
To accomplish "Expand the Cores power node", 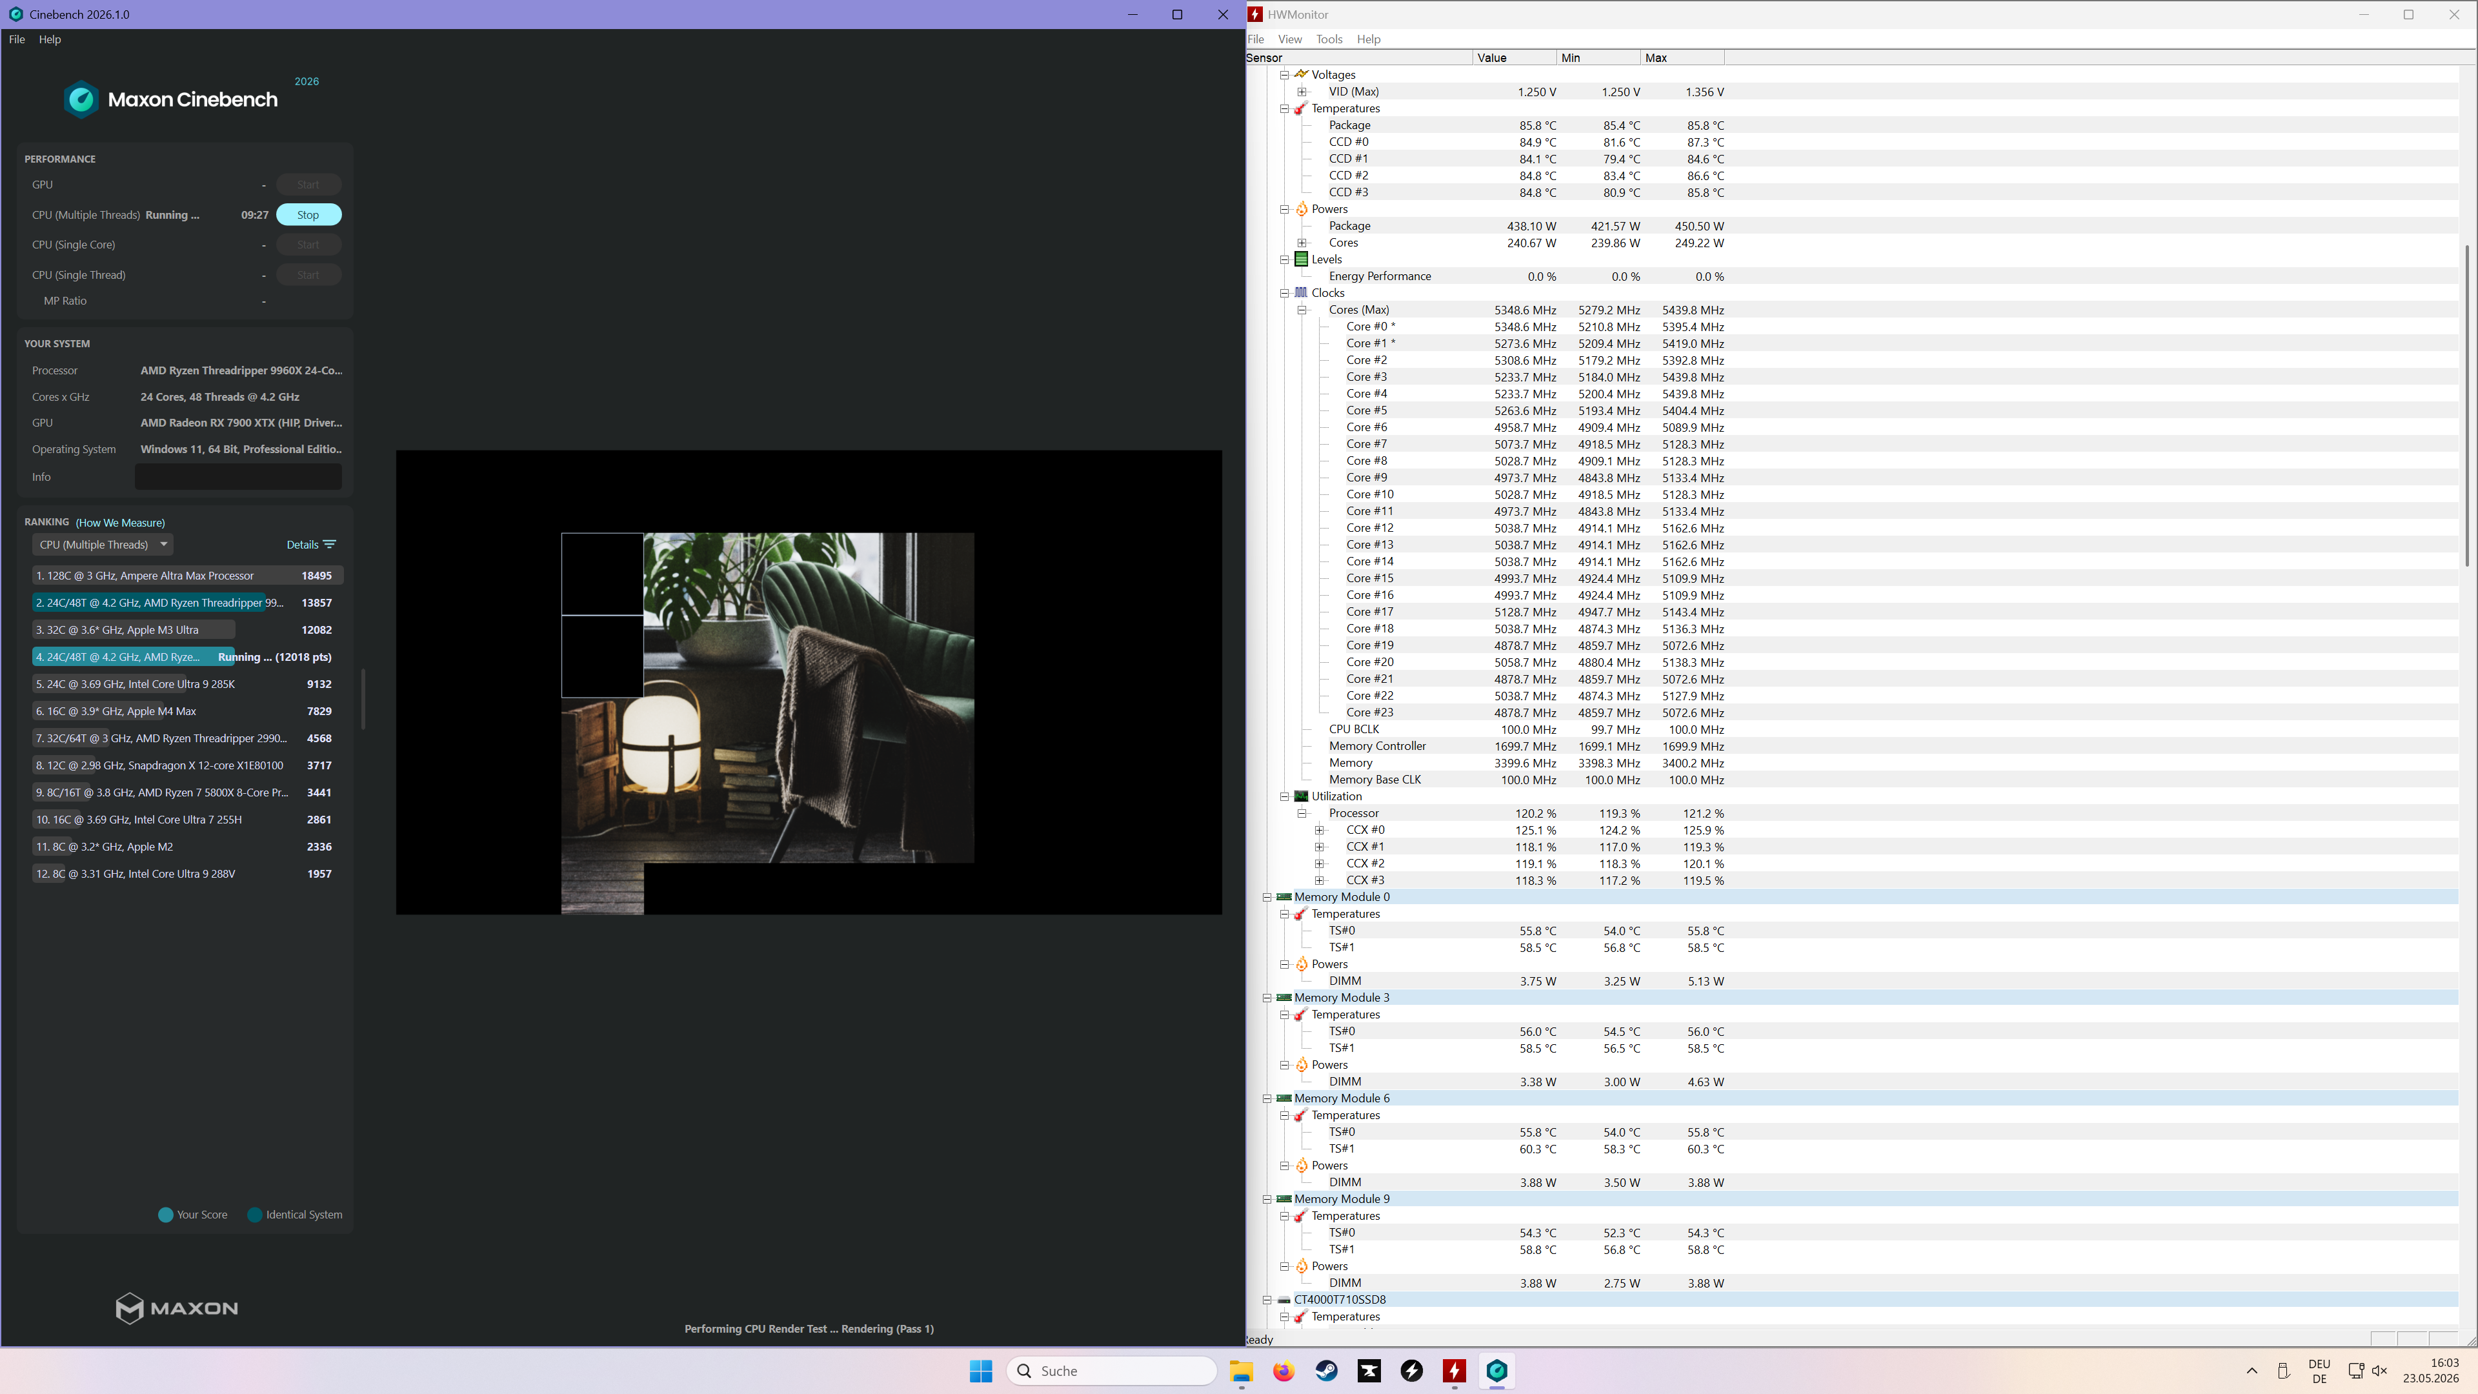I will click(x=1302, y=243).
